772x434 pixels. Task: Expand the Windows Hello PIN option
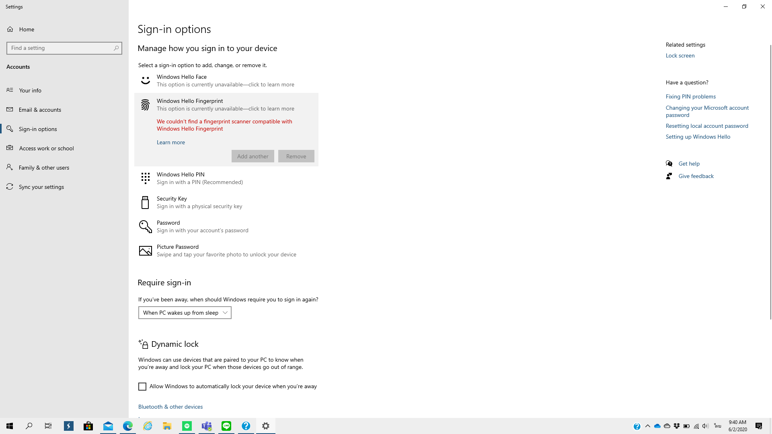[x=226, y=178]
